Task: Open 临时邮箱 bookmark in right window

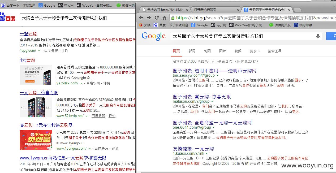Action: click(303, 25)
